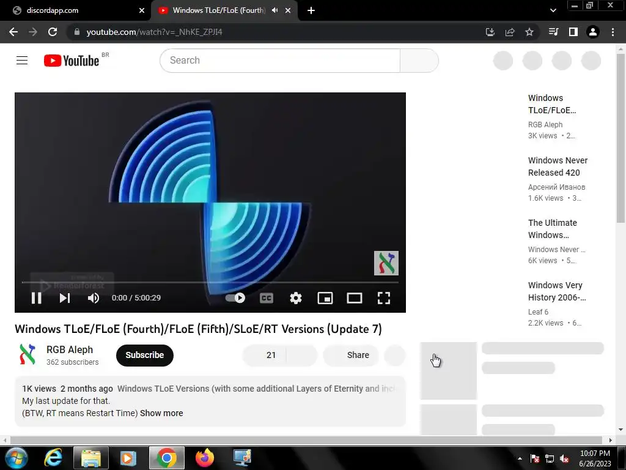This screenshot has height=470, width=626.
Task: Share this video
Action: 351,355
